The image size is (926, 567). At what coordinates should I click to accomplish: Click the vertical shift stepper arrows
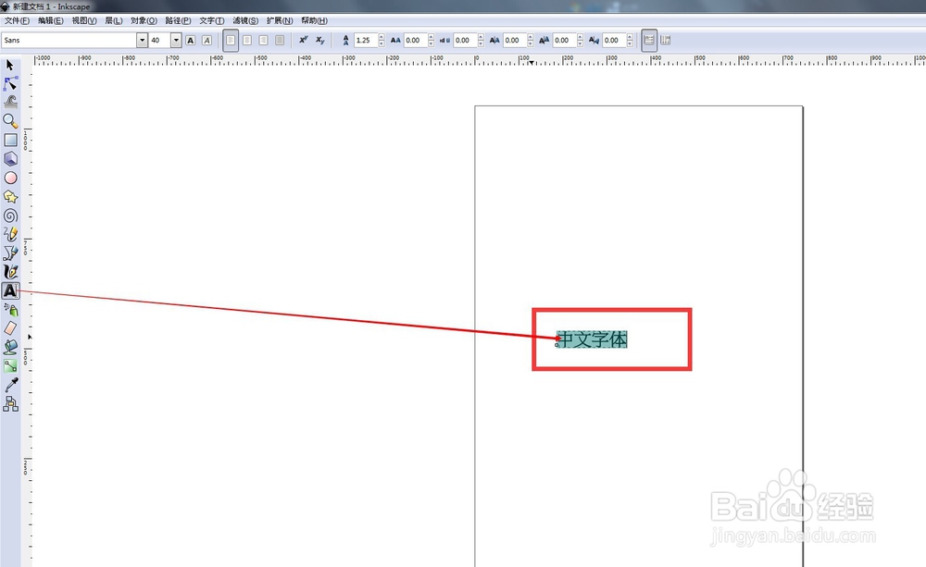point(580,40)
